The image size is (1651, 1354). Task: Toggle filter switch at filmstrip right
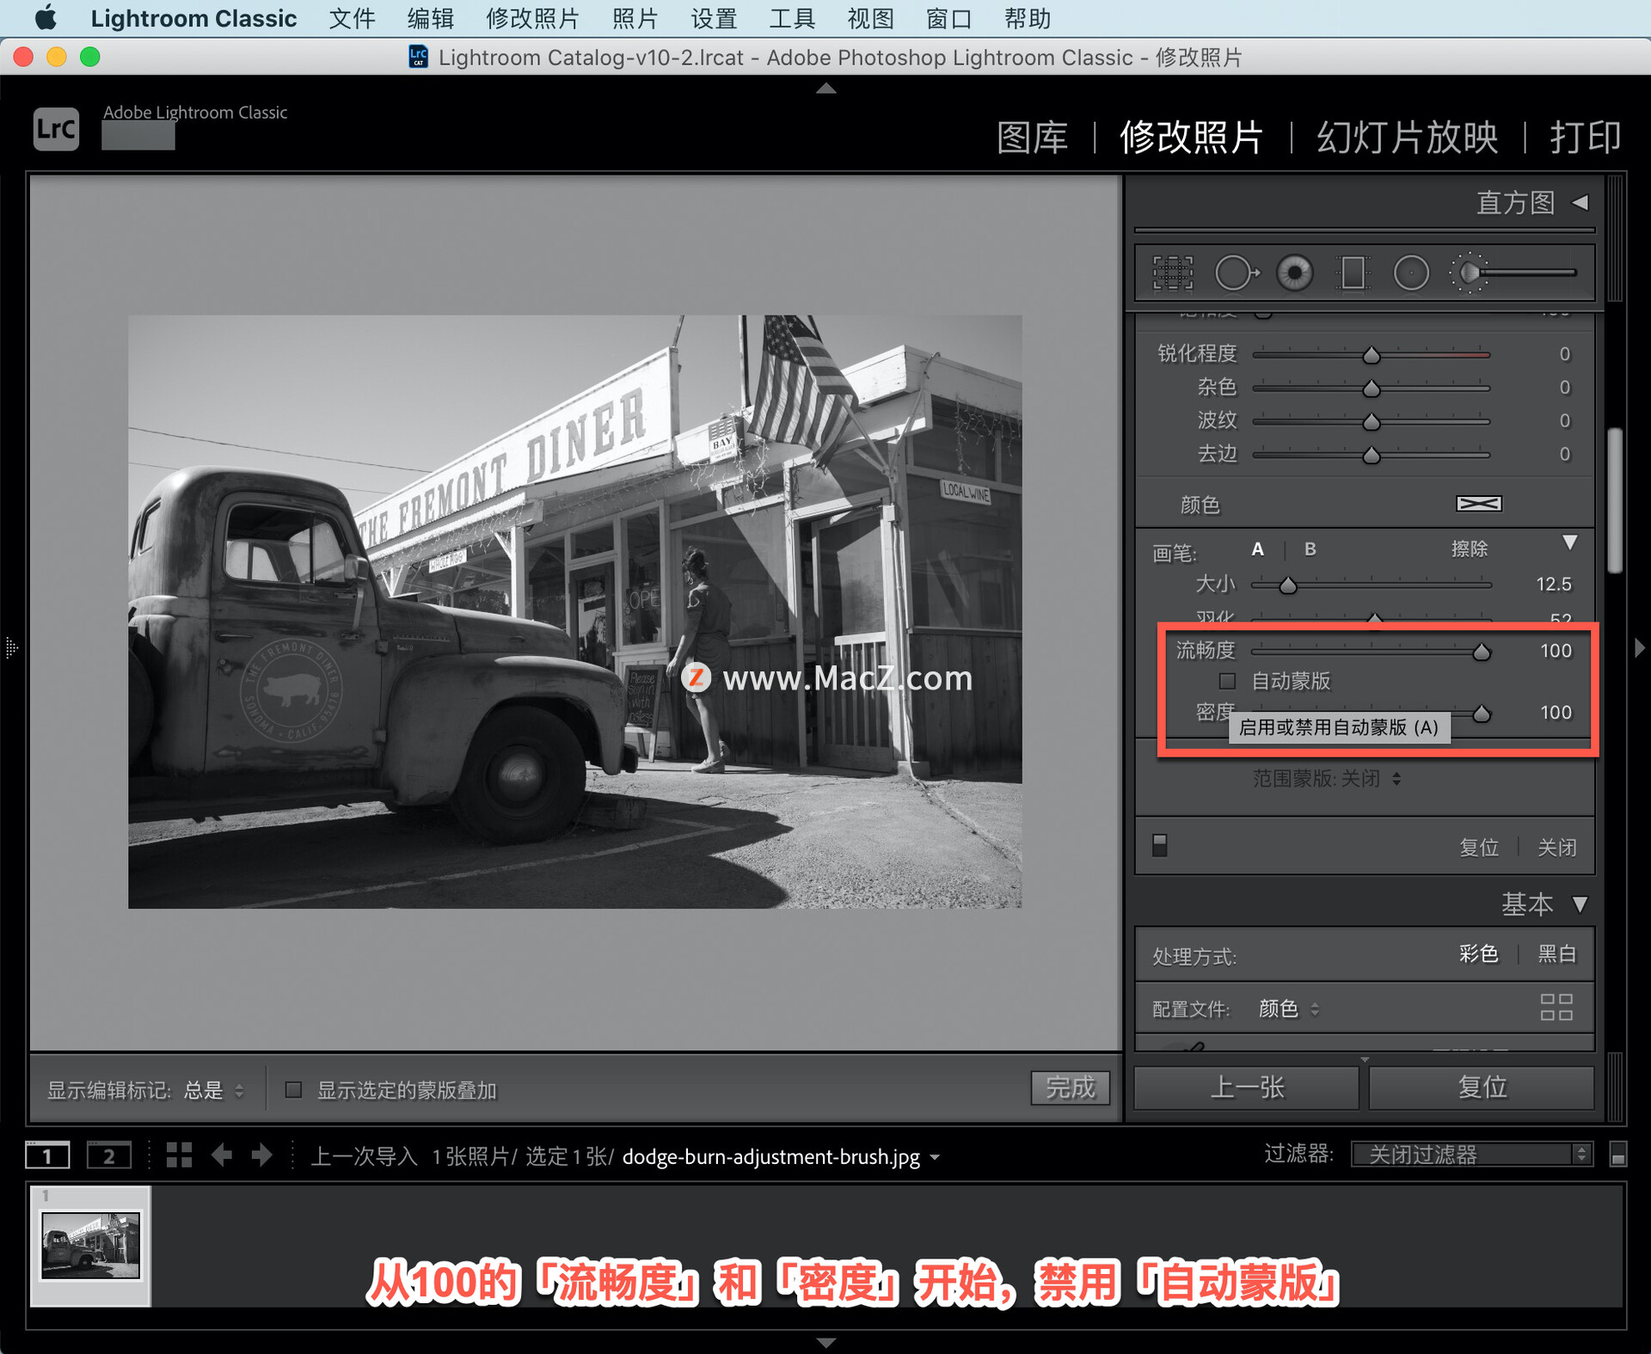pos(1617,1155)
